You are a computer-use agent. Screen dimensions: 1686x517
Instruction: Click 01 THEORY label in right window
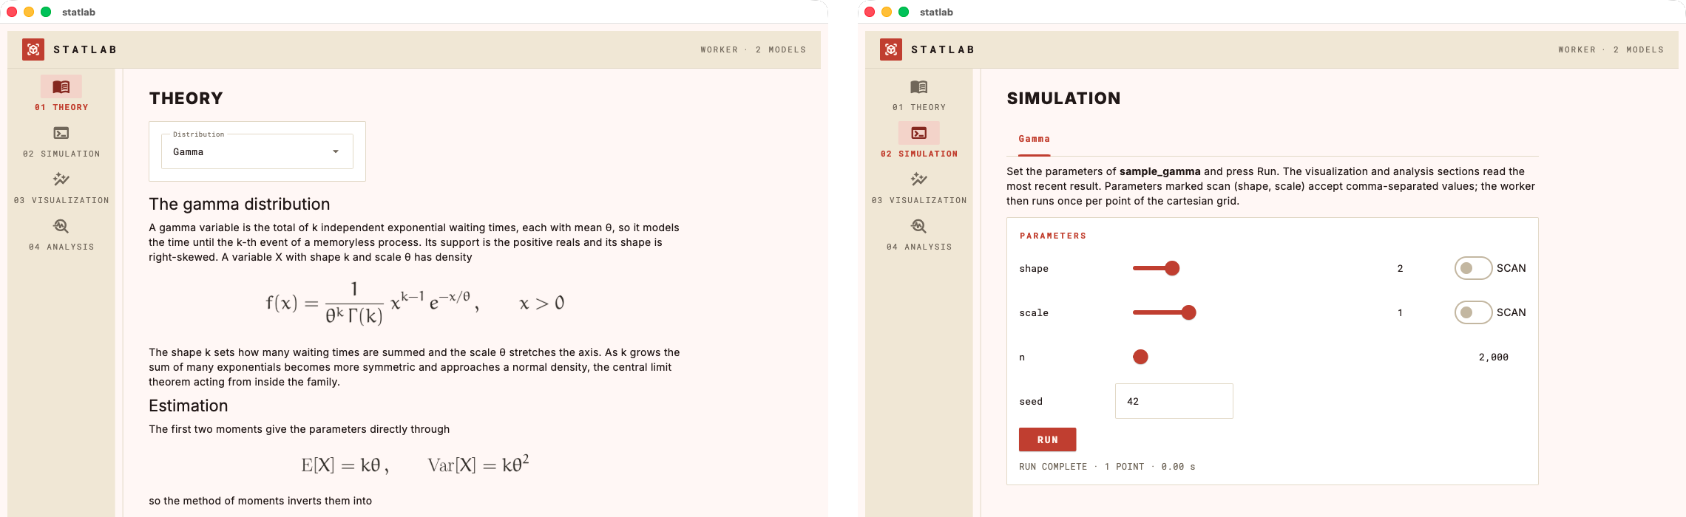click(919, 107)
